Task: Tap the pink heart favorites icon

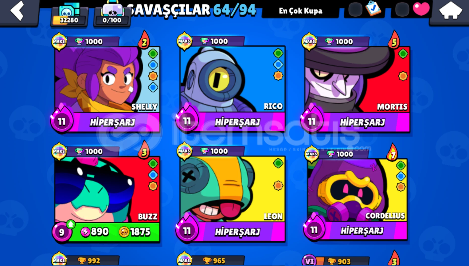Action: coord(421,9)
